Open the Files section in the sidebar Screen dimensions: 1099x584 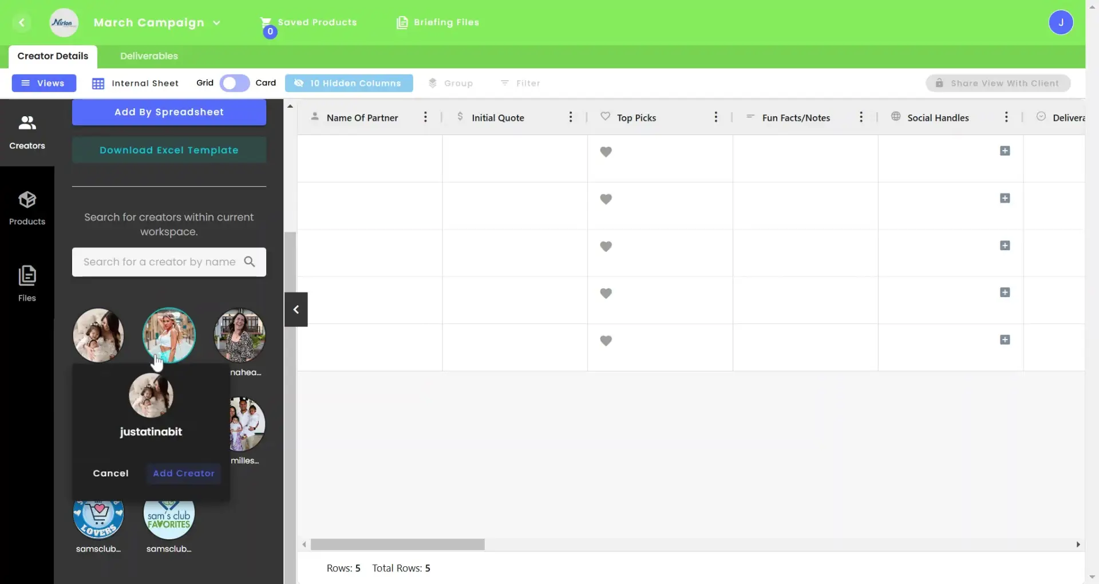coord(27,283)
